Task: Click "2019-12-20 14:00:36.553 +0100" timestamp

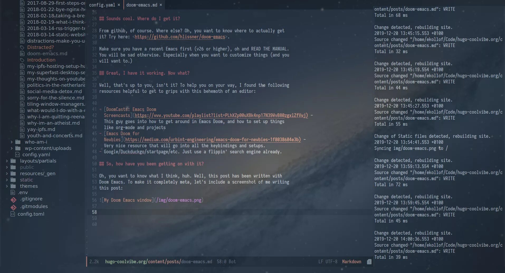Action: (409, 239)
